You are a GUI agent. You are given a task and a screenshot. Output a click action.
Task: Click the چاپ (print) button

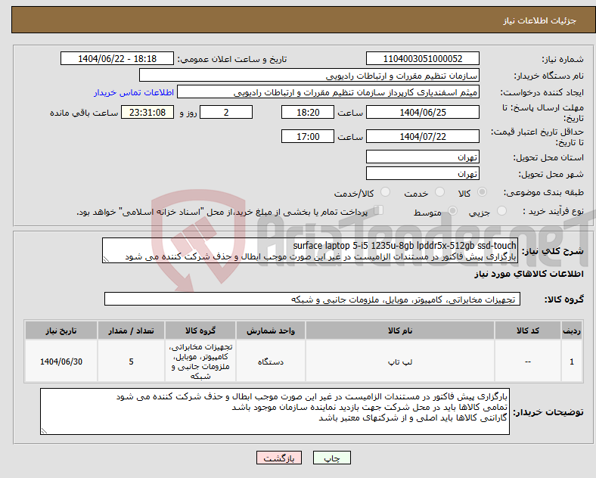tap(331, 458)
